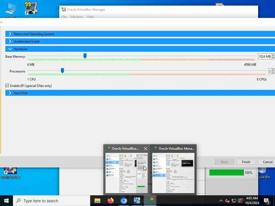275x206 pixels.
Task: Open File menu in VirtualBox Manager window
Action: click(x=64, y=17)
